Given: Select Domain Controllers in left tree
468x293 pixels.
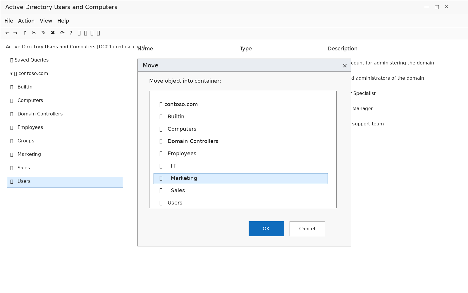Looking at the screenshot, I should (37, 114).
